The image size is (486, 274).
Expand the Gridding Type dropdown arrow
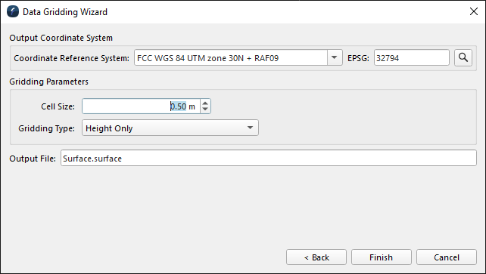point(250,128)
